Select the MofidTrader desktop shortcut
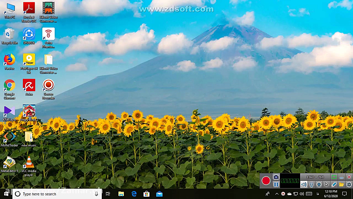 tap(10, 139)
